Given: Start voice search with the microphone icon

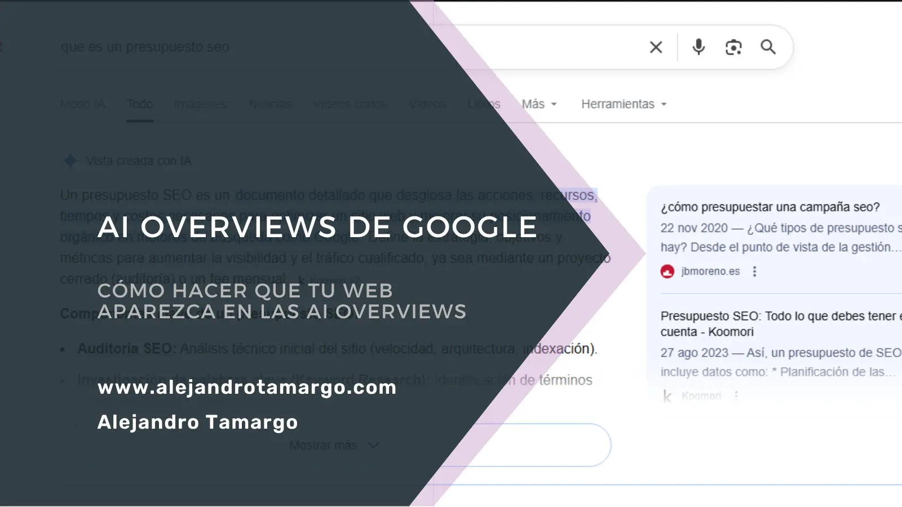Looking at the screenshot, I should click(x=698, y=47).
